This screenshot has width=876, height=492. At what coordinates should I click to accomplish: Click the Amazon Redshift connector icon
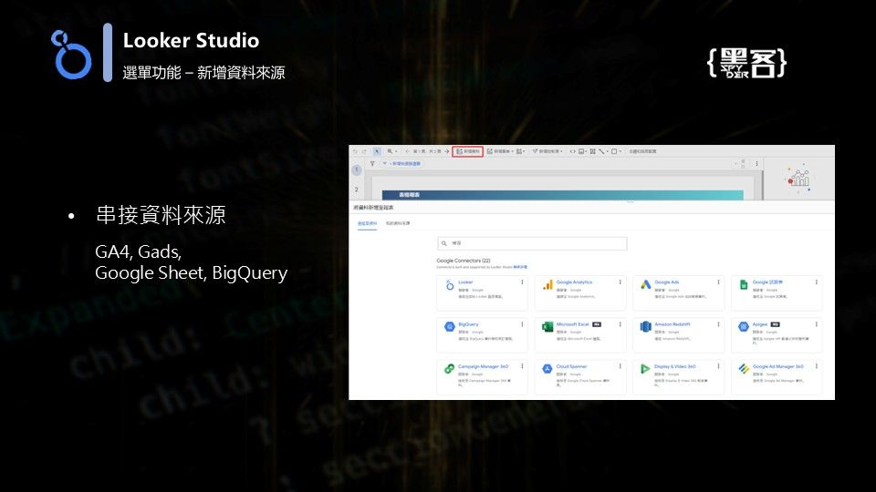pos(646,327)
